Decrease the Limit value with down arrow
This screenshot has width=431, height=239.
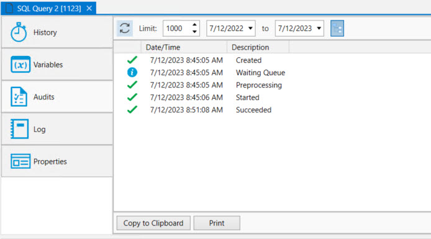click(194, 32)
